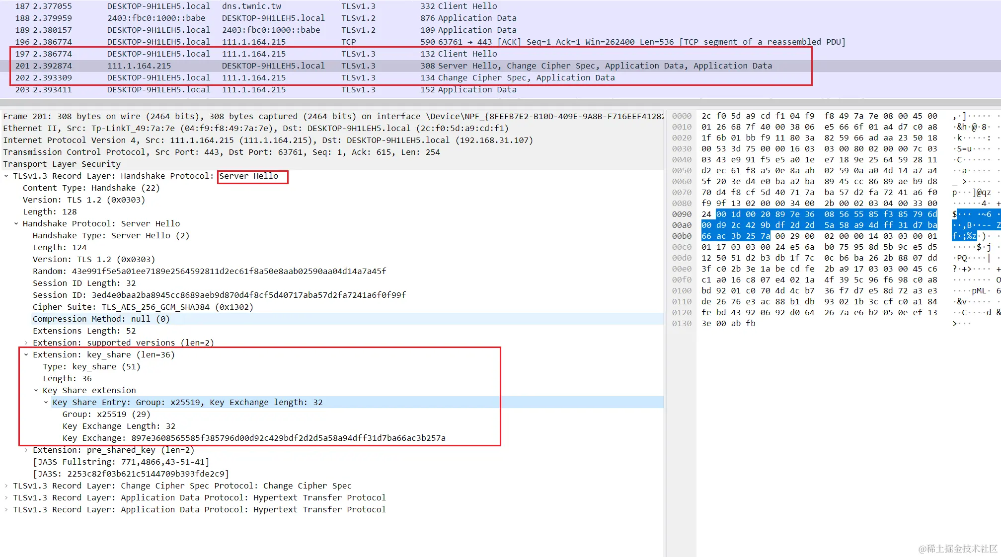Click the Cipher Suite TLS_AES_256_GCM_SHA384 field
Image resolution: width=1001 pixels, height=557 pixels.
pyautogui.click(x=143, y=307)
